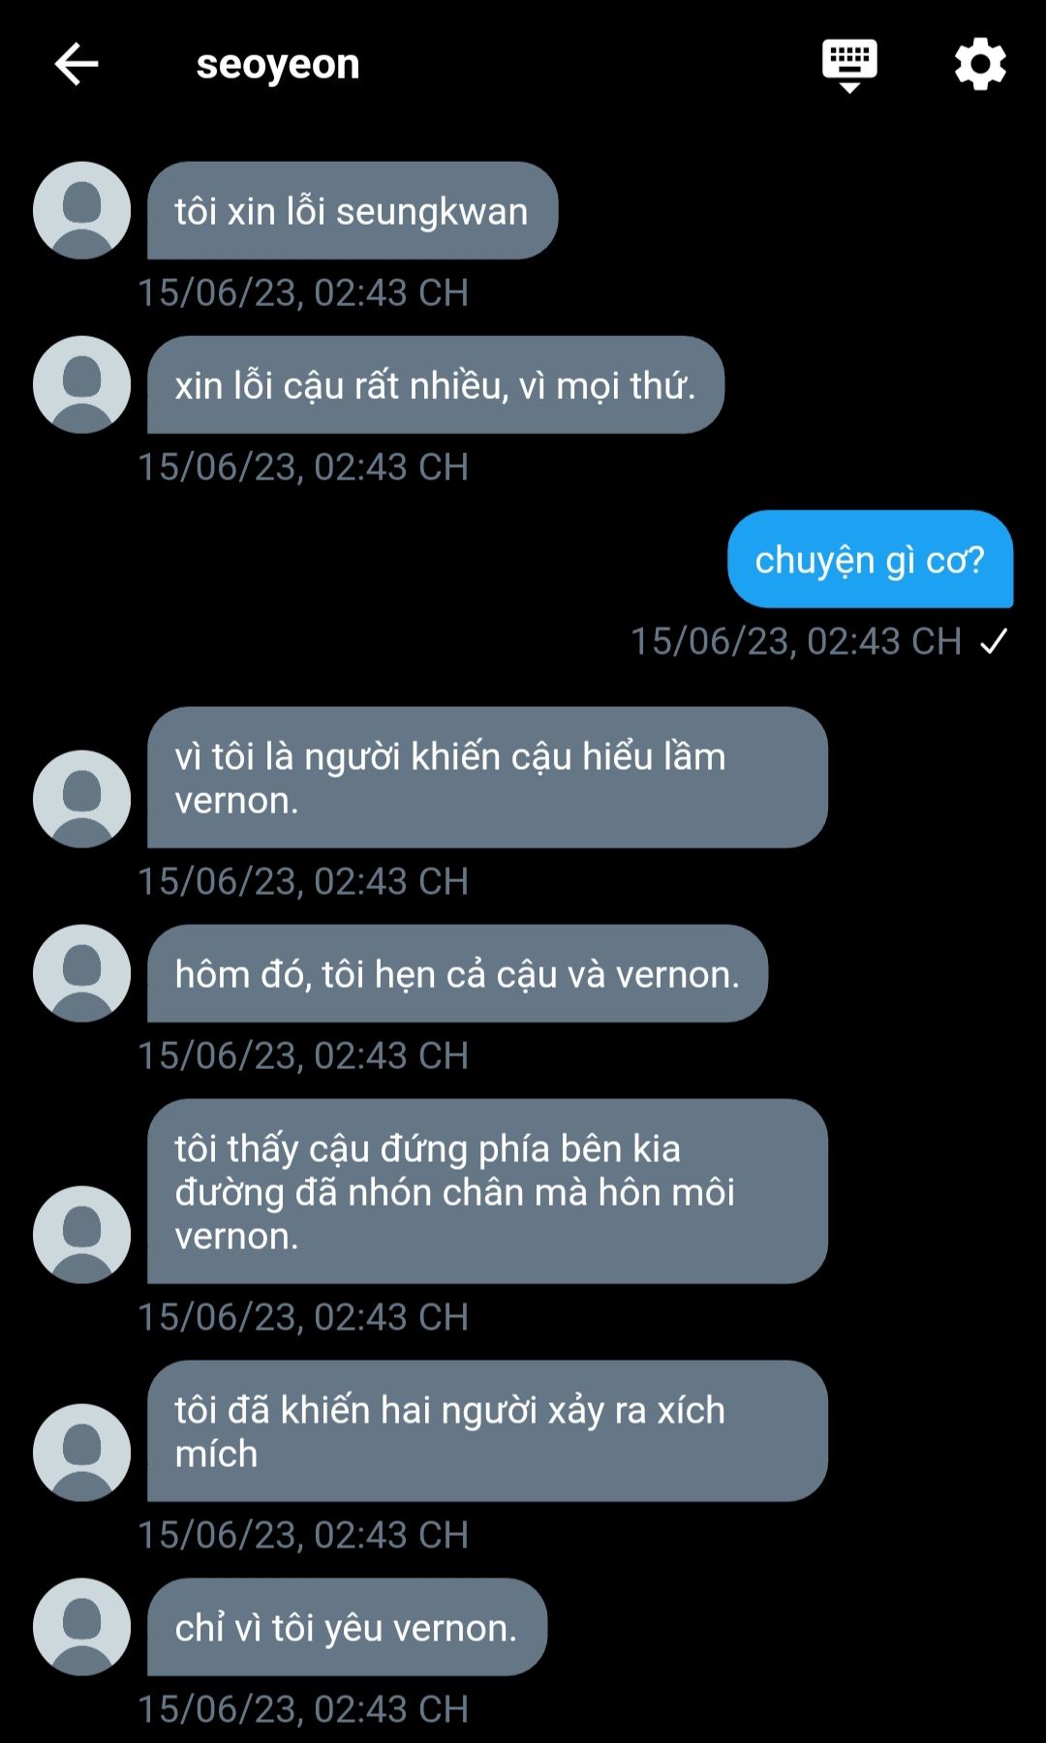Click the seoyeon chat title
This screenshot has height=1743, width=1046.
pyautogui.click(x=278, y=65)
